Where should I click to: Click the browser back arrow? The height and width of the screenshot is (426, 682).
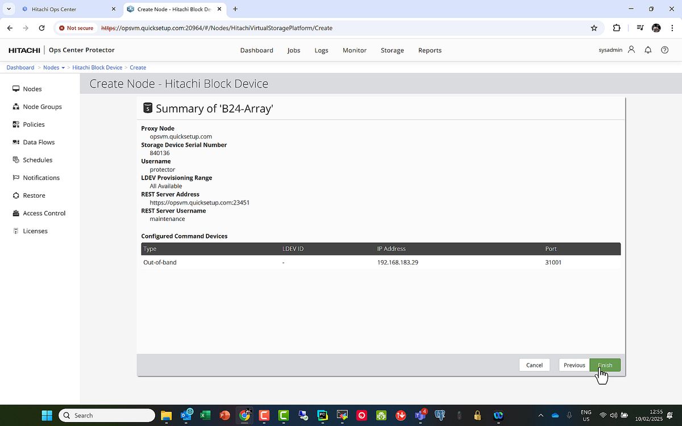pos(10,28)
